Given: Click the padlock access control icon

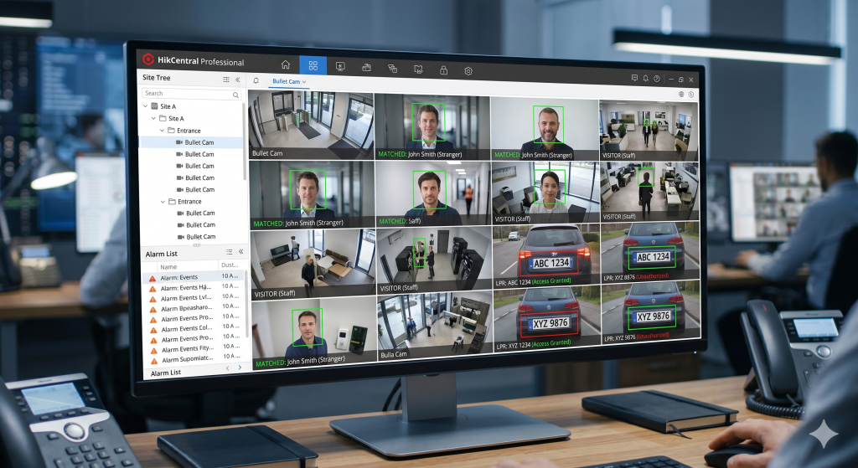Looking at the screenshot, I should (x=443, y=70).
